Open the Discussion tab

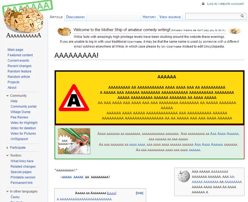[x=75, y=17]
